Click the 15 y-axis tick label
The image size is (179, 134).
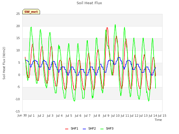(x=18, y=38)
